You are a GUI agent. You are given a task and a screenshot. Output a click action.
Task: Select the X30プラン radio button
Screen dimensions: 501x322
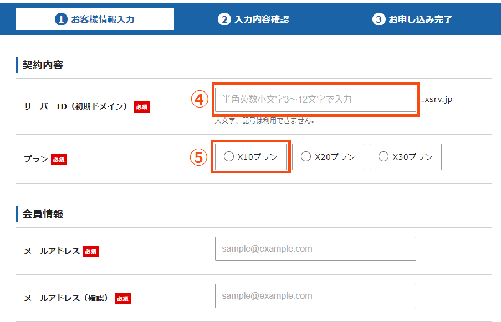click(383, 156)
